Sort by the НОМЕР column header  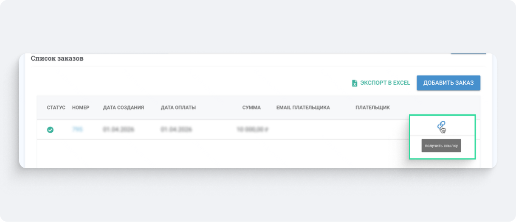coord(81,108)
